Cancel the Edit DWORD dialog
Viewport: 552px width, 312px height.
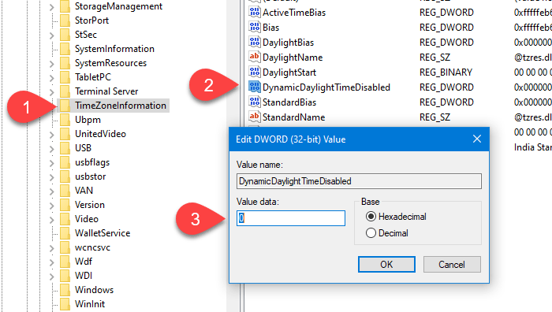(x=452, y=264)
